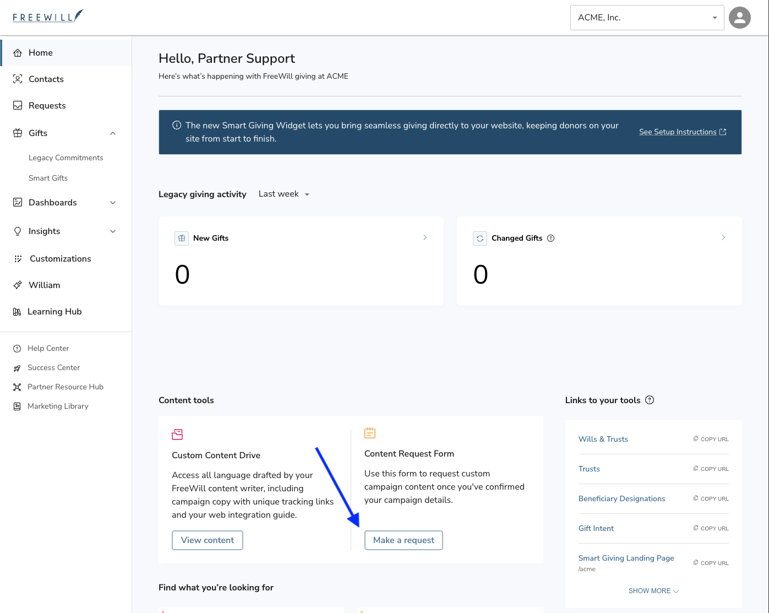The height and width of the screenshot is (613, 769).
Task: Open the user profile avatar menu
Action: [x=739, y=18]
